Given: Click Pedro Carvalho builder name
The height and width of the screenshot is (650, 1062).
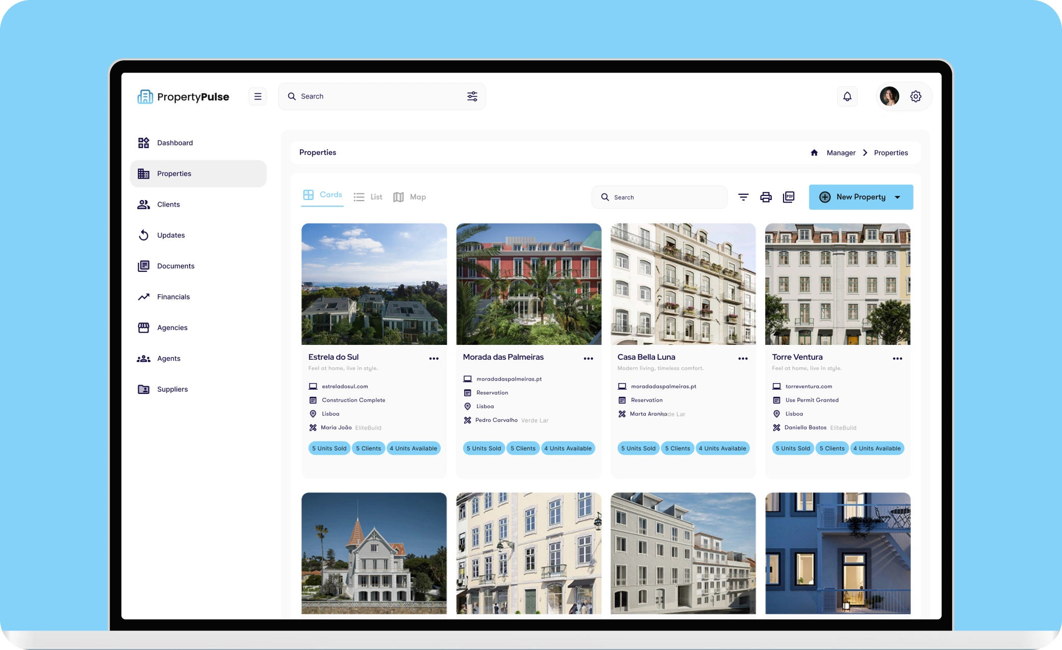Looking at the screenshot, I should click(496, 420).
